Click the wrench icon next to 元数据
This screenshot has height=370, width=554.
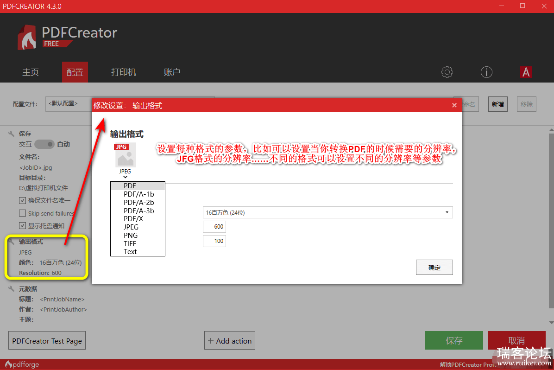(x=11, y=289)
